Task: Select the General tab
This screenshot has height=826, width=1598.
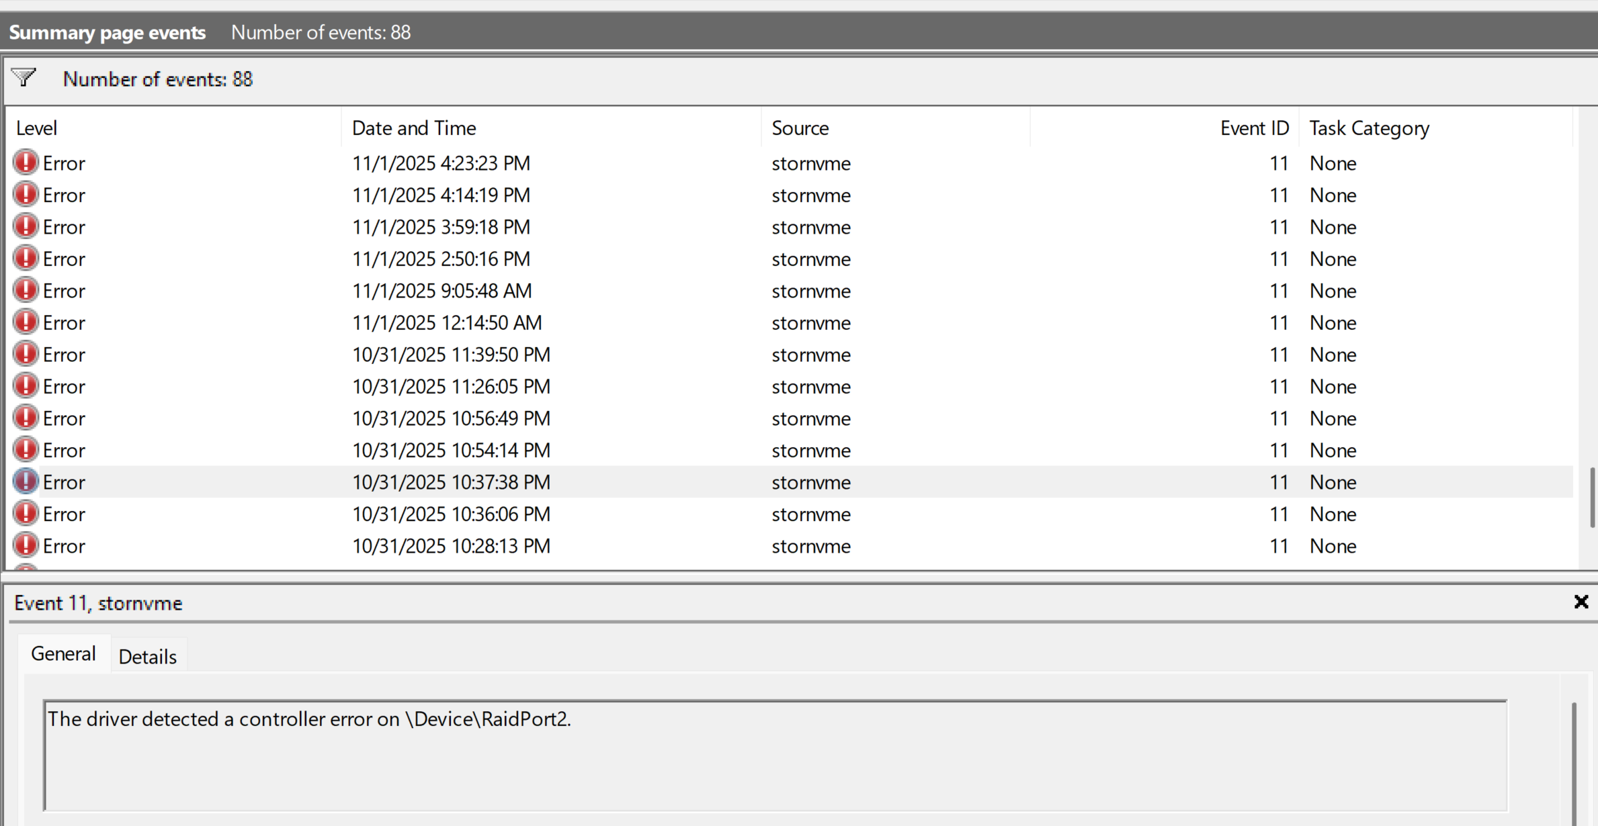Action: 63,653
